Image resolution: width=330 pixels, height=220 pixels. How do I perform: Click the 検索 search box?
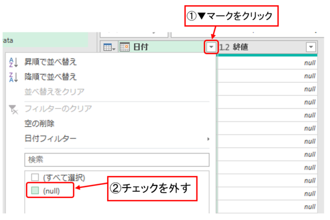117,160
